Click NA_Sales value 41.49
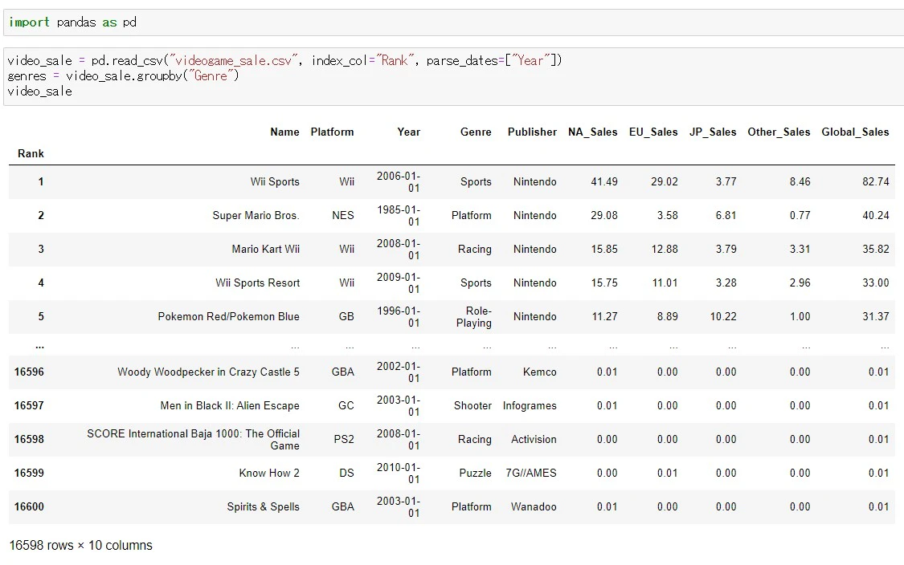 point(604,182)
